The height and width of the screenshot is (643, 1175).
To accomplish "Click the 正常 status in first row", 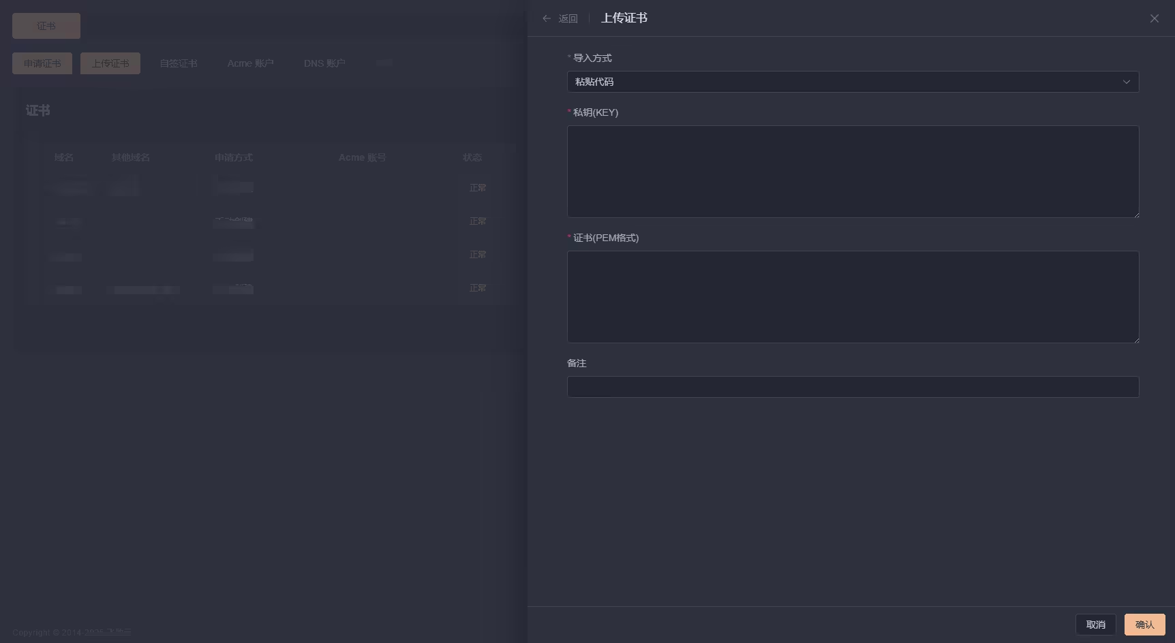I will point(478,187).
